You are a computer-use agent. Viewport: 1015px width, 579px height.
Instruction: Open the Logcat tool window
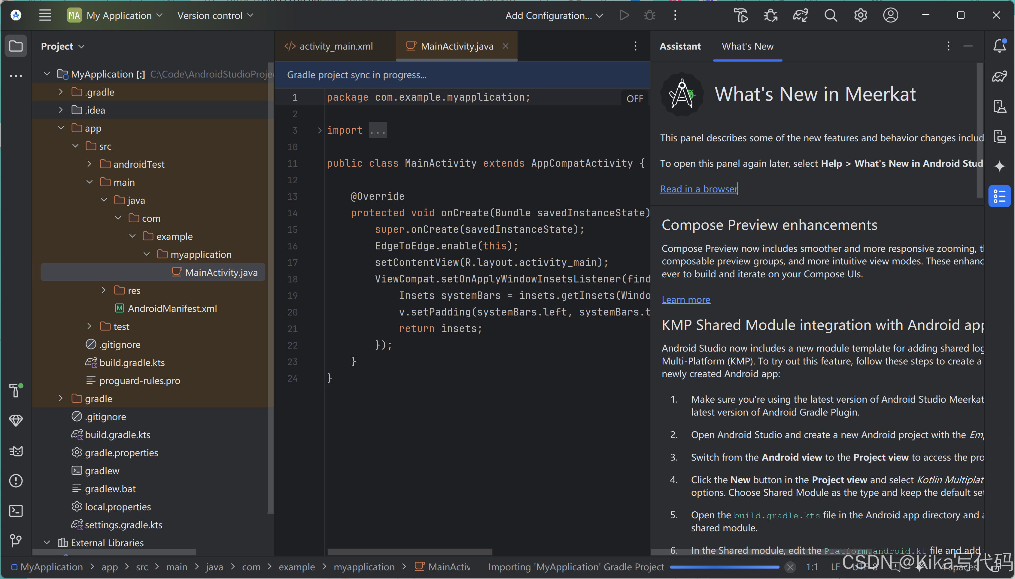(x=16, y=451)
